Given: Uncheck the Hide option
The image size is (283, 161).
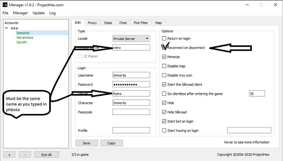Looking at the screenshot, I should point(164,103).
